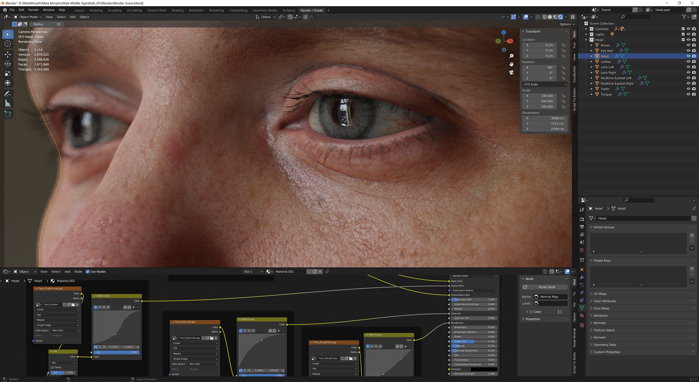Click the Reset Node button
This screenshot has width=699, height=382.
545,287
